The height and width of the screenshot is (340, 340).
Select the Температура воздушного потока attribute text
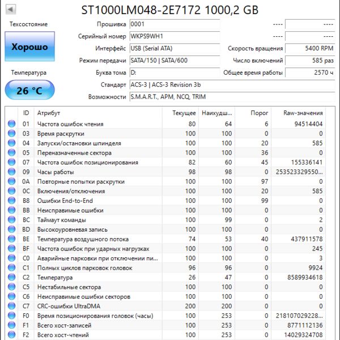tap(83, 239)
